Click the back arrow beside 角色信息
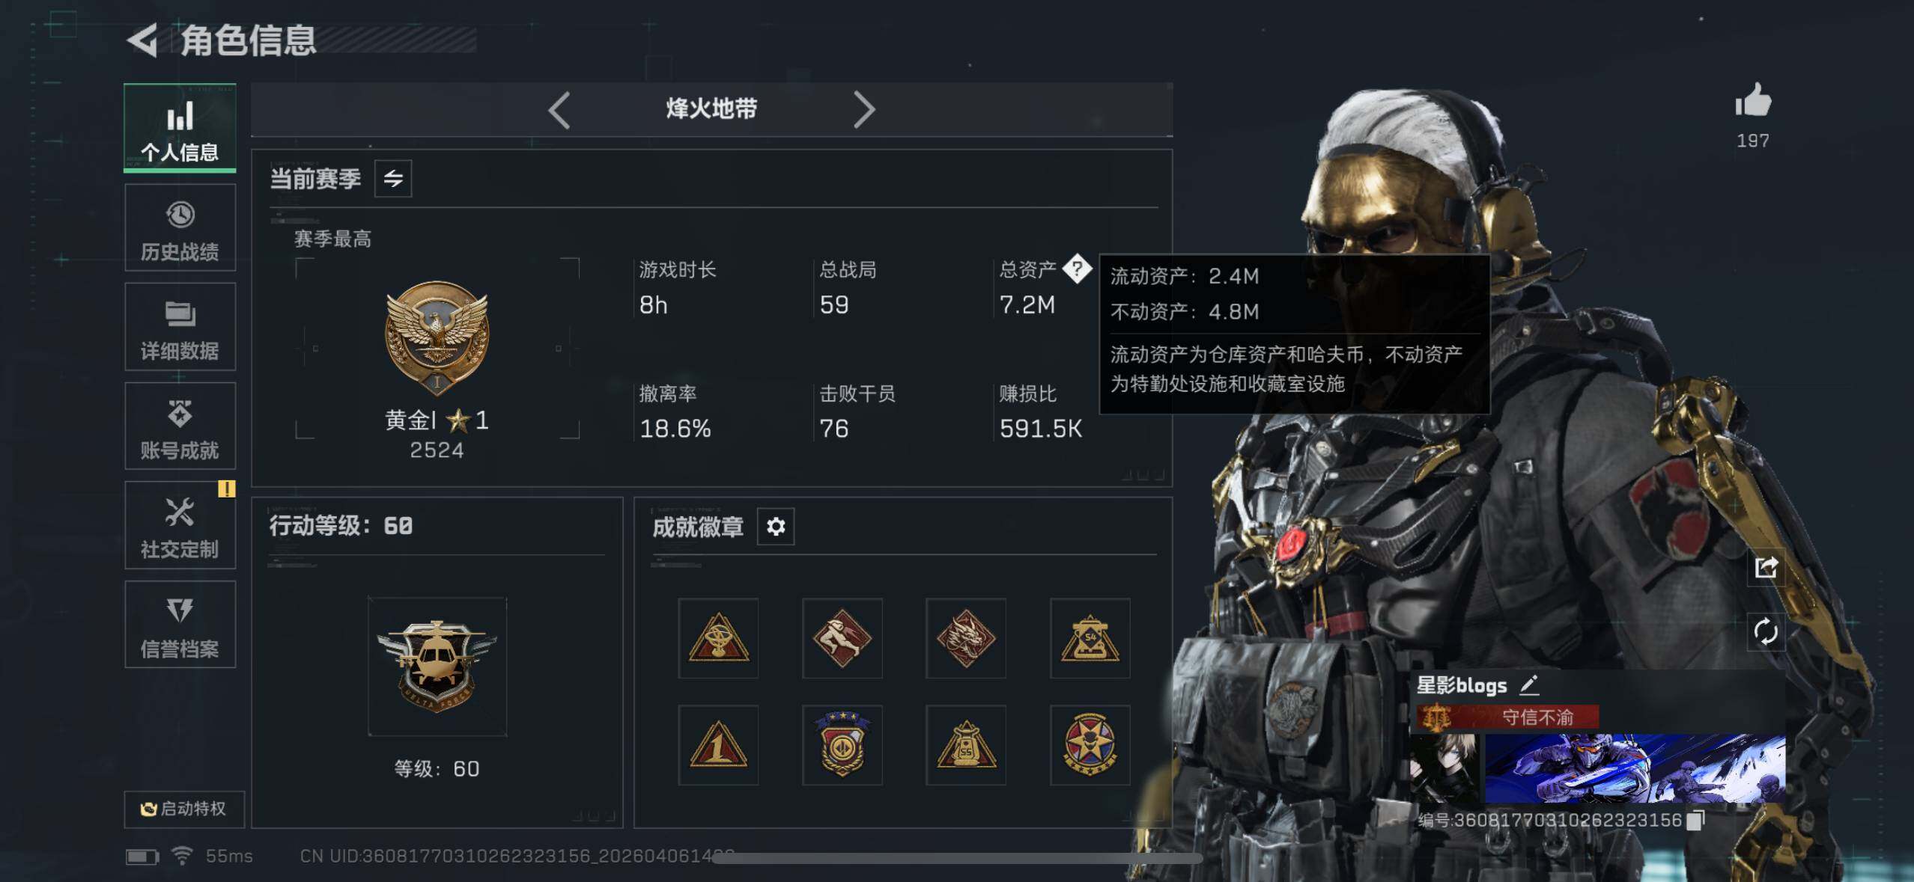The width and height of the screenshot is (1914, 882). coord(142,40)
